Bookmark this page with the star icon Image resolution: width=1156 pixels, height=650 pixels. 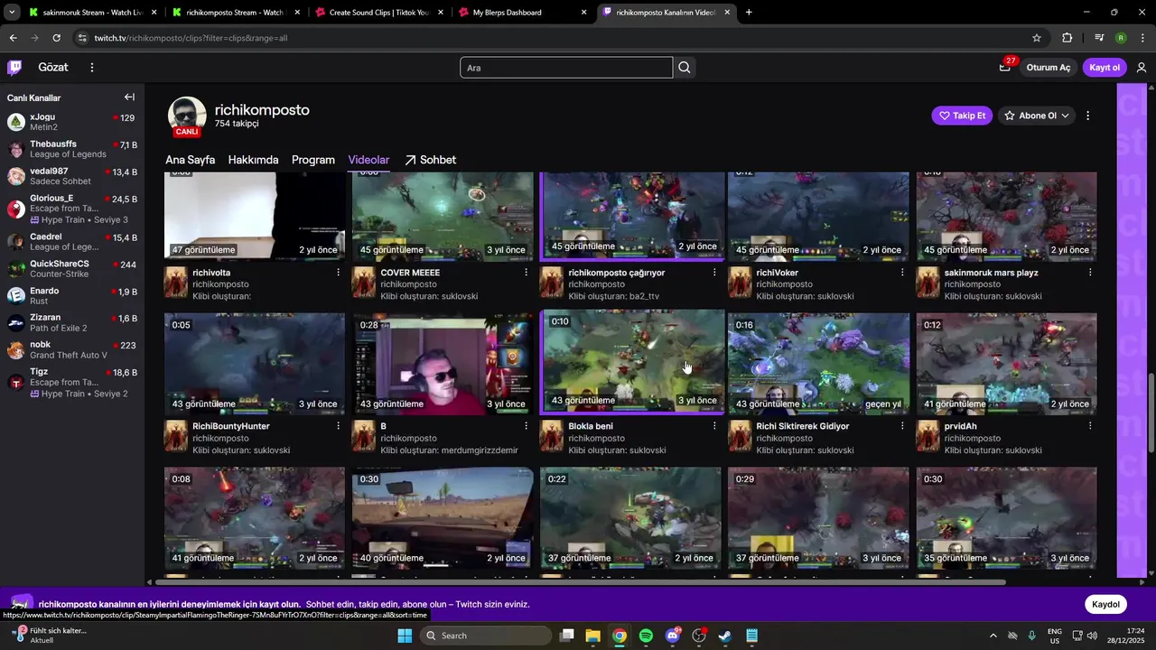(1037, 38)
